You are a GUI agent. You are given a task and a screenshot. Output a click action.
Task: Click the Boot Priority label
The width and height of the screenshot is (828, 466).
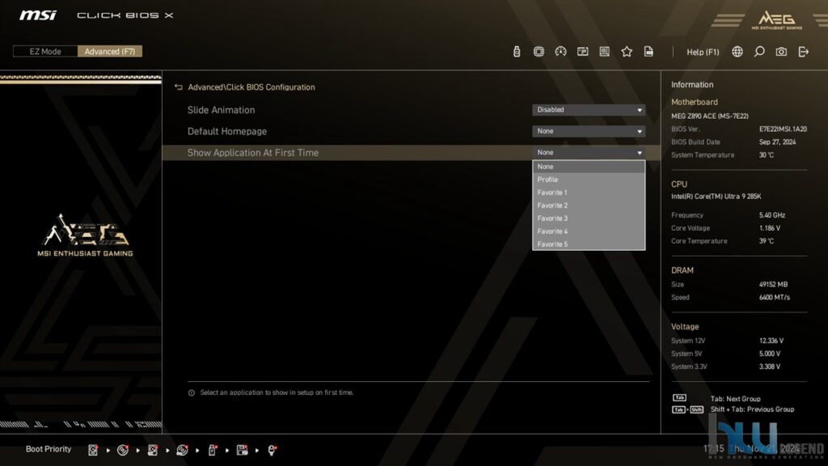tap(49, 449)
